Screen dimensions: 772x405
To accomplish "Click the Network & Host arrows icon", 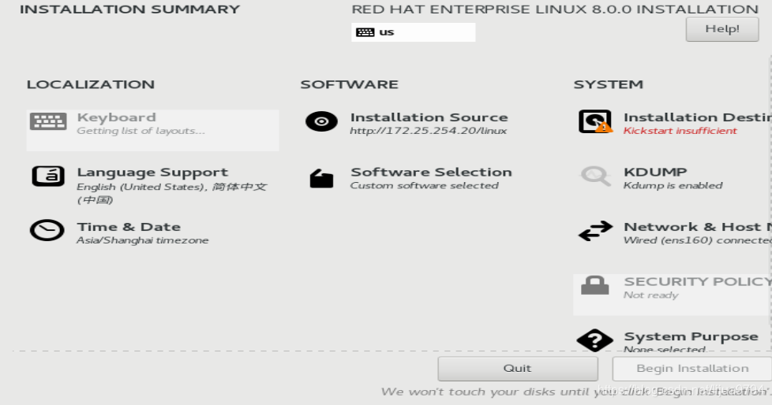I will point(595,231).
